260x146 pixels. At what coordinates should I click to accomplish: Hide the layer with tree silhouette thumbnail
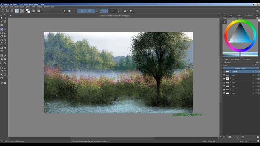(224, 79)
